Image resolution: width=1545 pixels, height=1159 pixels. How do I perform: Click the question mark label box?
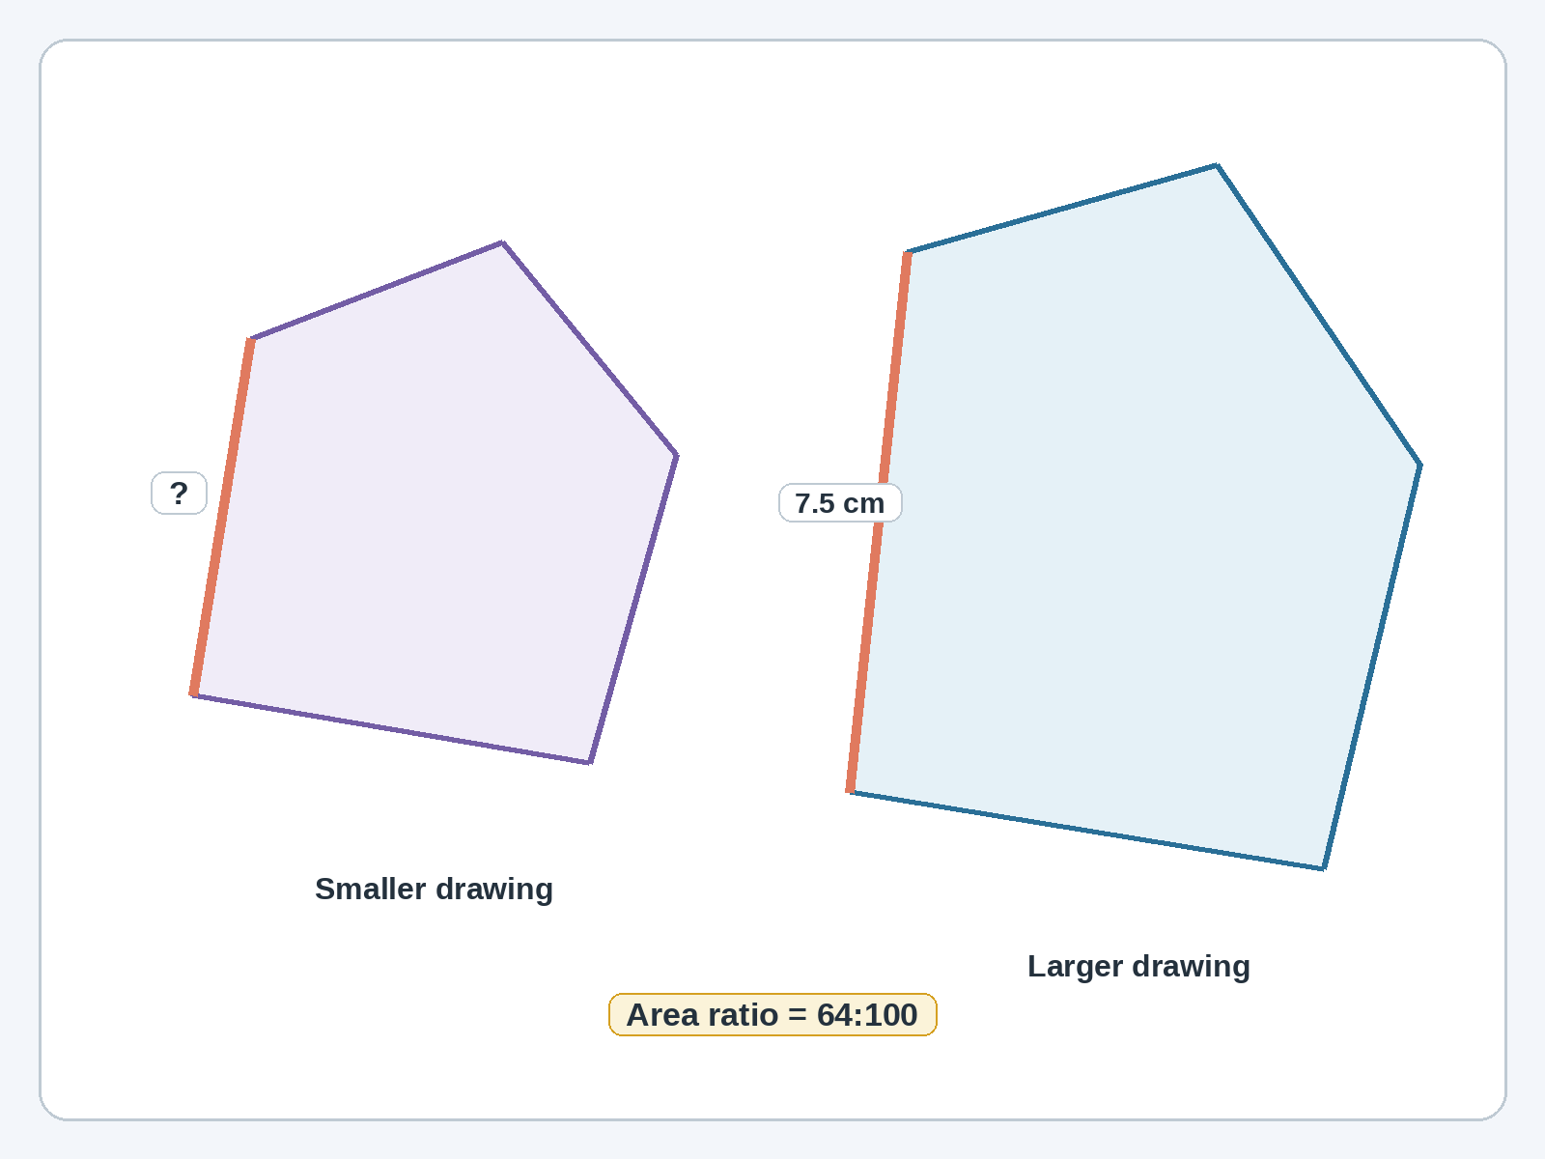coord(179,494)
